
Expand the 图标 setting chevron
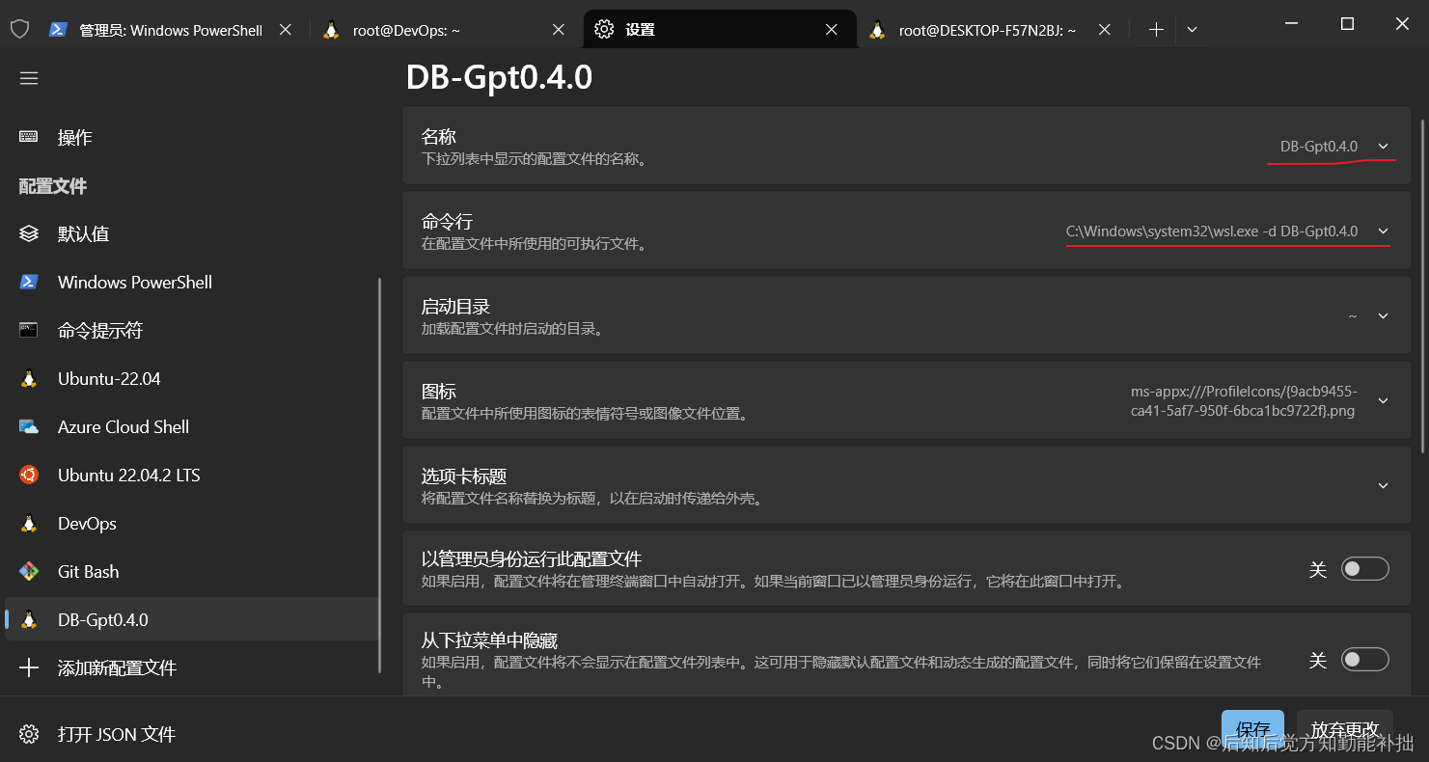[x=1383, y=401]
